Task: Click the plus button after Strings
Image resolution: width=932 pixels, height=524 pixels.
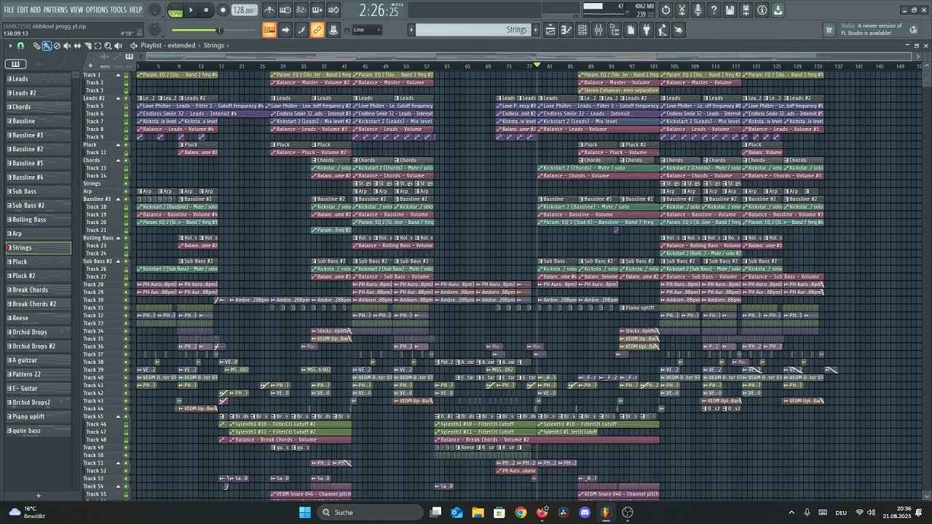Action: (536, 30)
